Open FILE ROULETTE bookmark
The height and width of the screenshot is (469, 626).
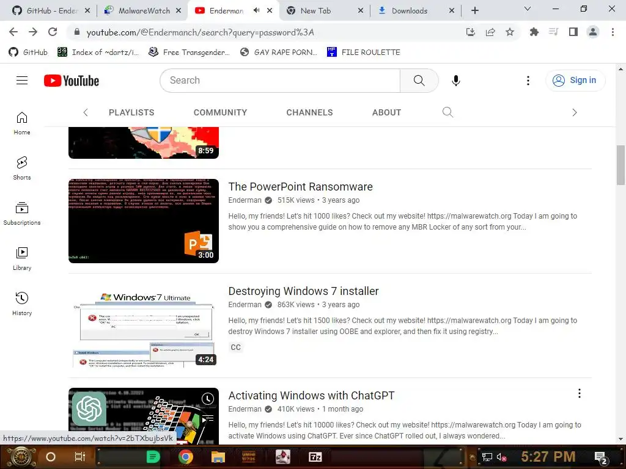click(363, 53)
